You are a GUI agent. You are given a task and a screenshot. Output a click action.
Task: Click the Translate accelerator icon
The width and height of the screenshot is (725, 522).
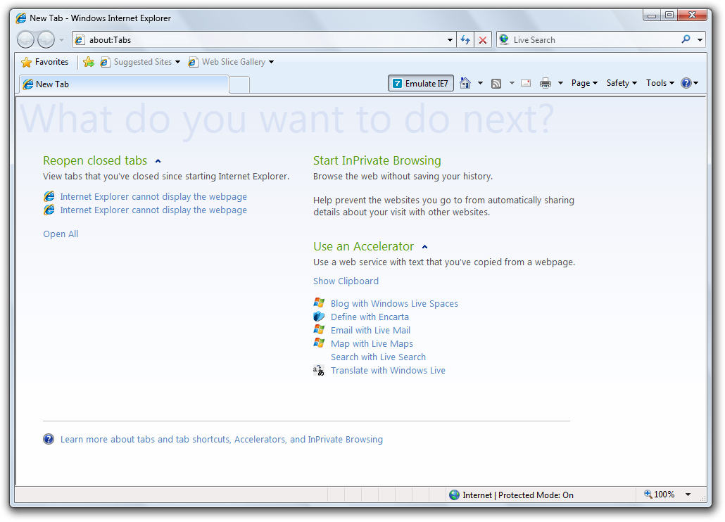(x=319, y=371)
